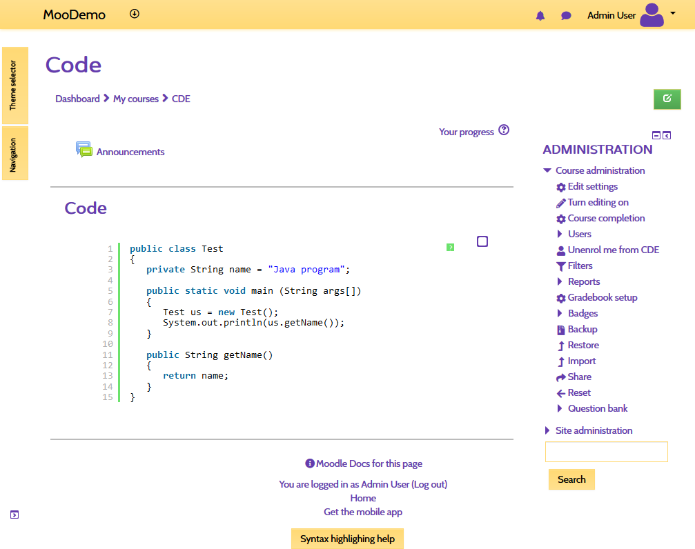Open the Navigation side tab
The height and width of the screenshot is (549, 695).
pyautogui.click(x=15, y=153)
